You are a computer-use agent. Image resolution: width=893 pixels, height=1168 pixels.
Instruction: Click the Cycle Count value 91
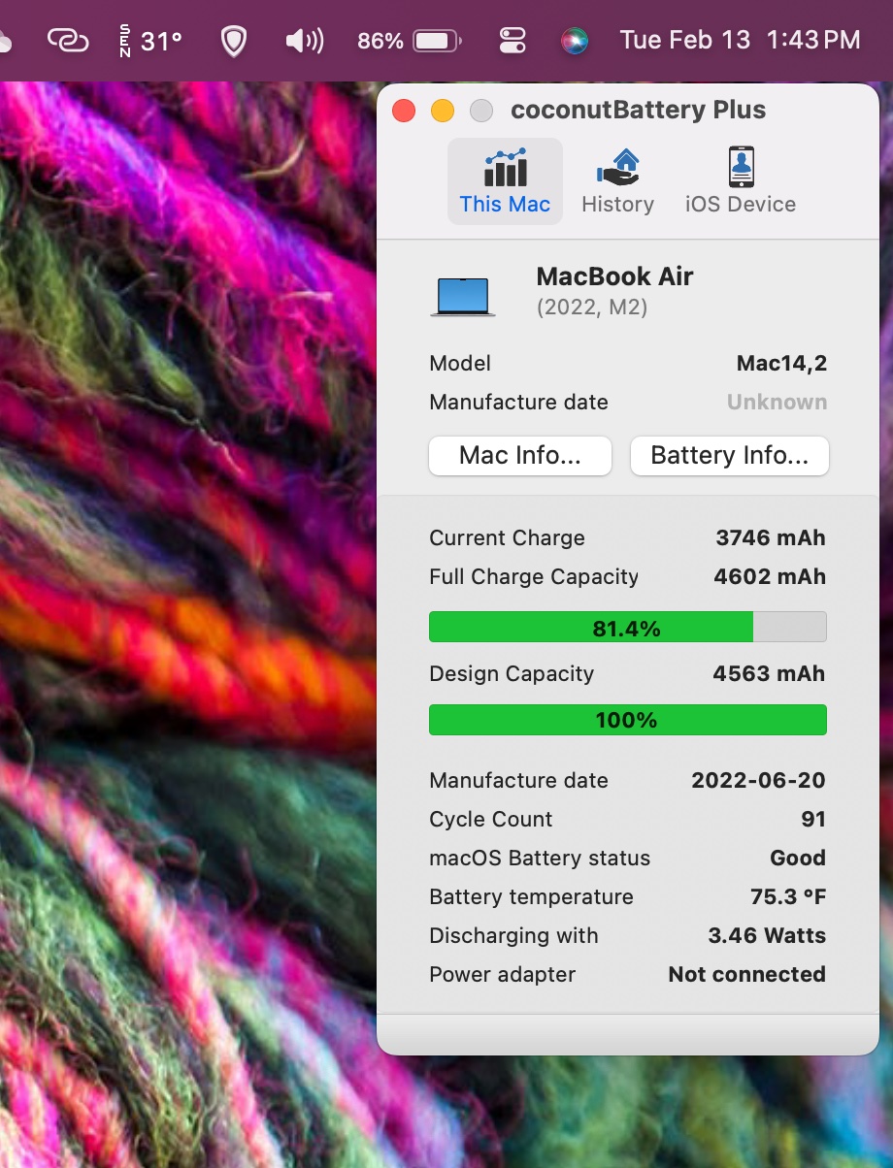point(813,819)
